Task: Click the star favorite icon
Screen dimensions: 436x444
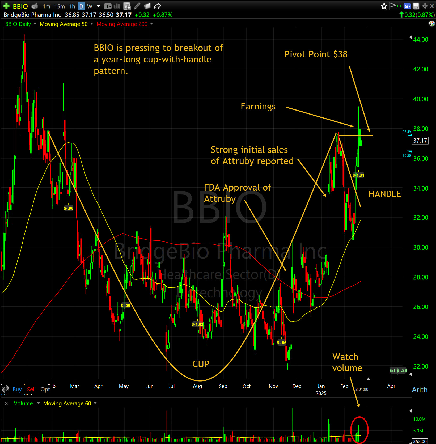Action: [x=384, y=6]
